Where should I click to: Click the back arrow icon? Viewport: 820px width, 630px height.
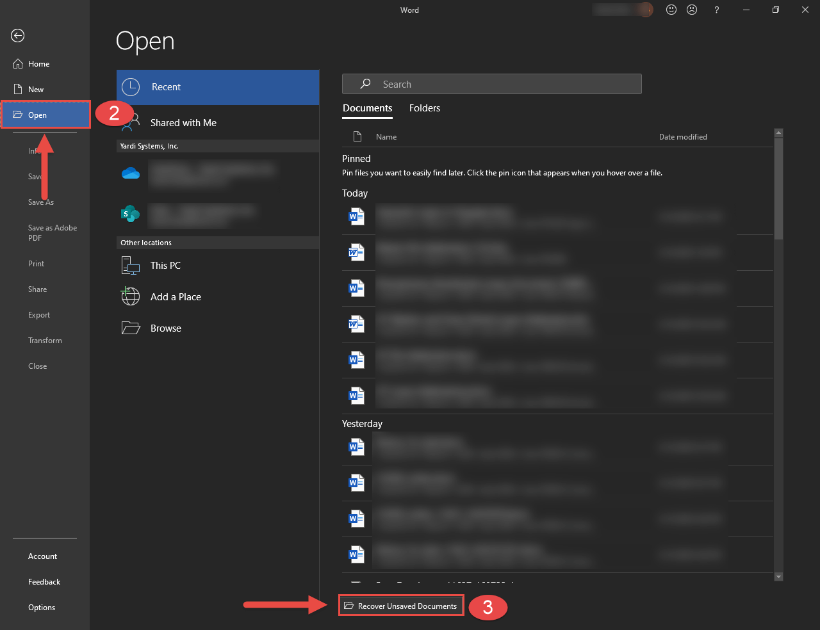[x=18, y=36]
